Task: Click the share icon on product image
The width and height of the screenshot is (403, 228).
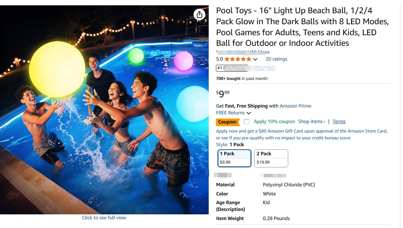Action: 199,15
